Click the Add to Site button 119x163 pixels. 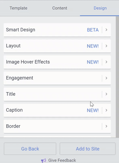[x=87, y=149]
